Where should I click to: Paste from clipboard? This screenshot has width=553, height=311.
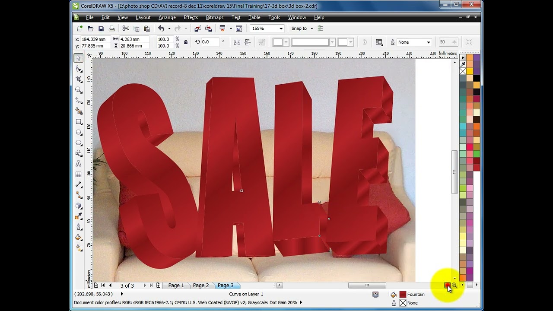tap(147, 29)
